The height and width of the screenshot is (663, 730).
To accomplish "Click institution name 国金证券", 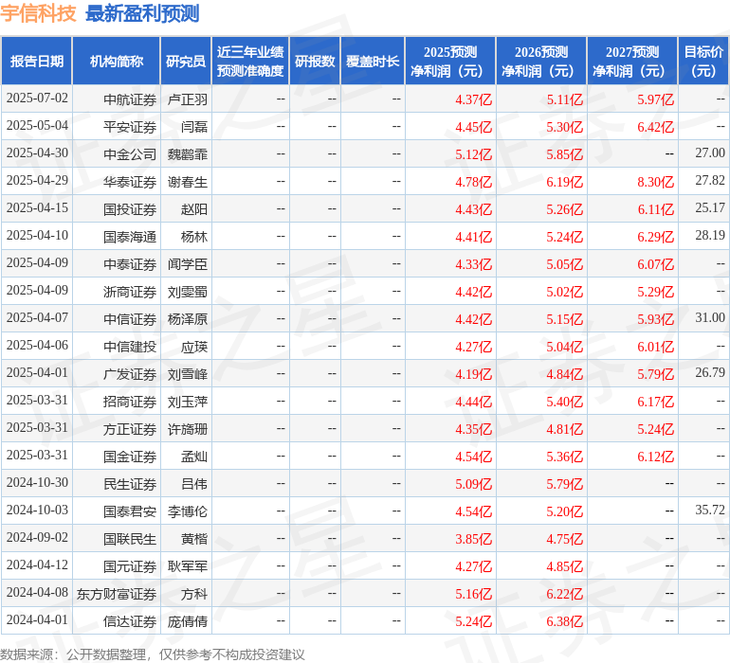I will 130,457.
